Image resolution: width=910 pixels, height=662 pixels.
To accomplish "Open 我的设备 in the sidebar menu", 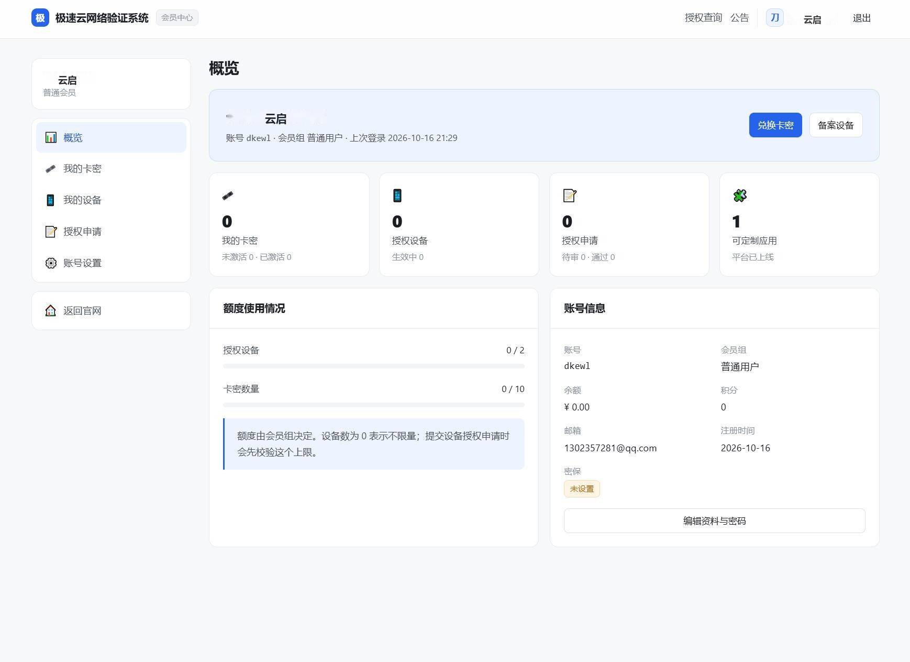I will (111, 200).
